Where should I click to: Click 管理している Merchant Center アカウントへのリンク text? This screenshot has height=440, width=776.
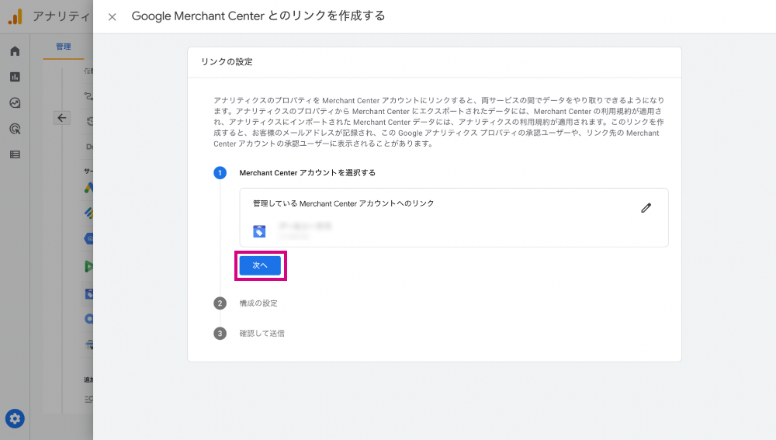pos(344,203)
